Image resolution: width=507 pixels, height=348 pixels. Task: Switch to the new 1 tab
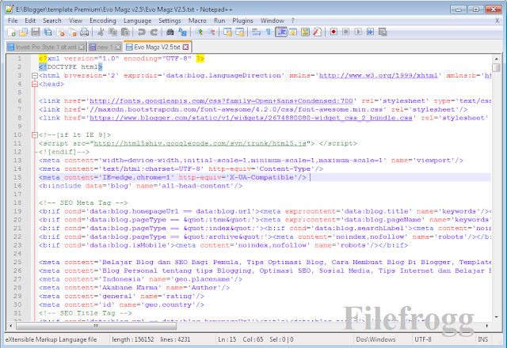tap(105, 47)
